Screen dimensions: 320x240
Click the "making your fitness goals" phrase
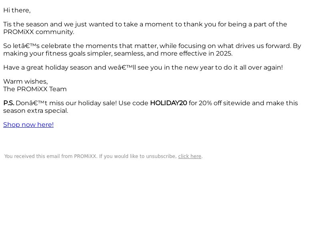coord(44,54)
